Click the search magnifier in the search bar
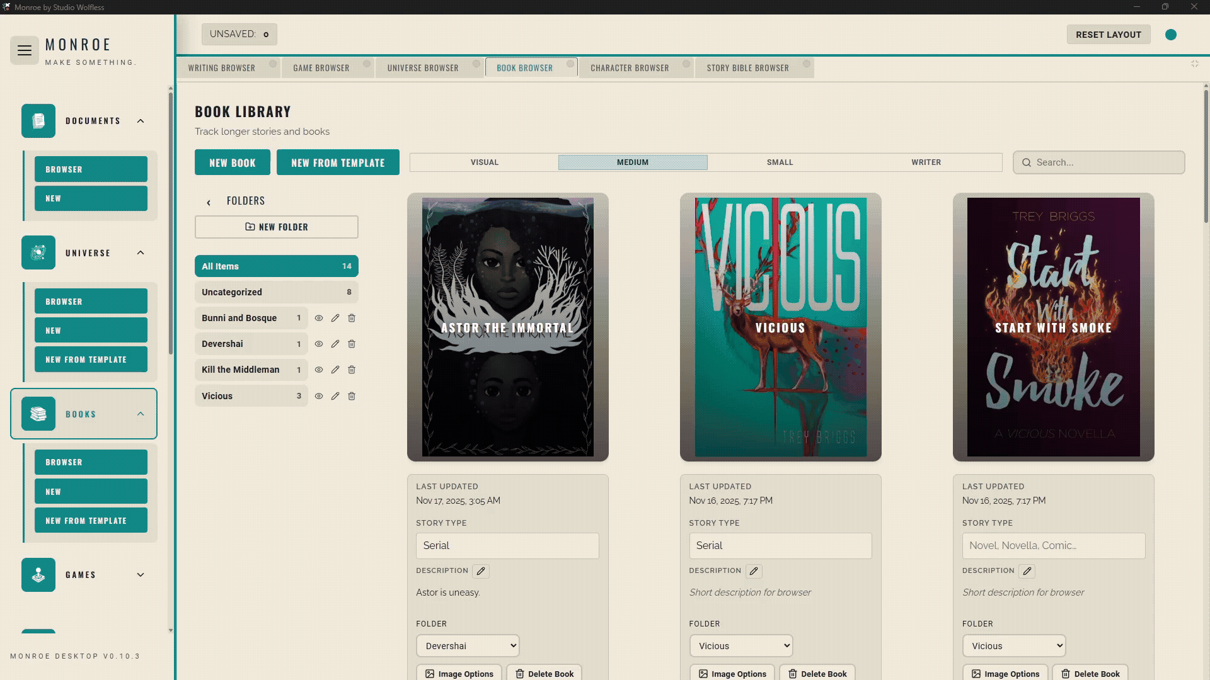The image size is (1210, 680). pos(1027,162)
